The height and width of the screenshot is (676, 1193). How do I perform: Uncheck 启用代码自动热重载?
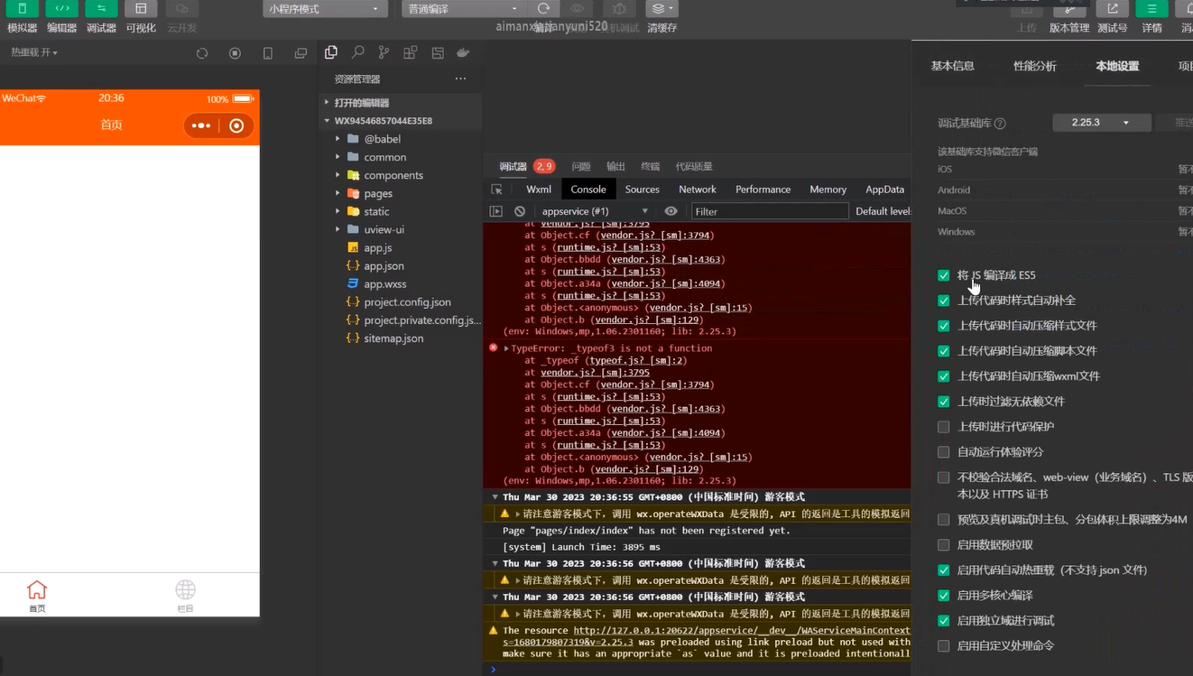click(944, 570)
